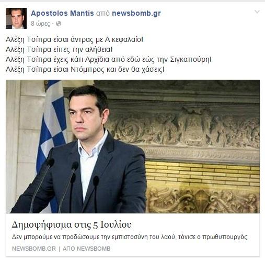Click the description starting "Δεν μπορούμε να προδώσουμε"

tap(130, 237)
